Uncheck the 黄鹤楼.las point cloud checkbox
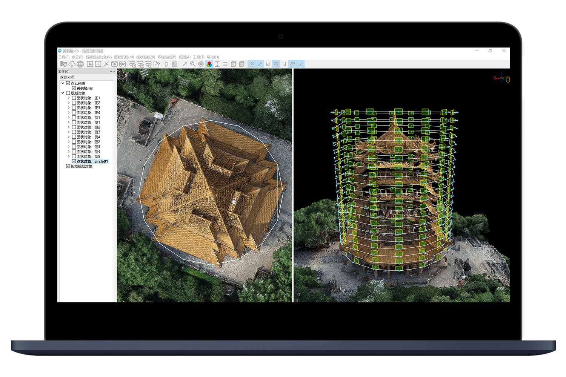 (x=74, y=88)
